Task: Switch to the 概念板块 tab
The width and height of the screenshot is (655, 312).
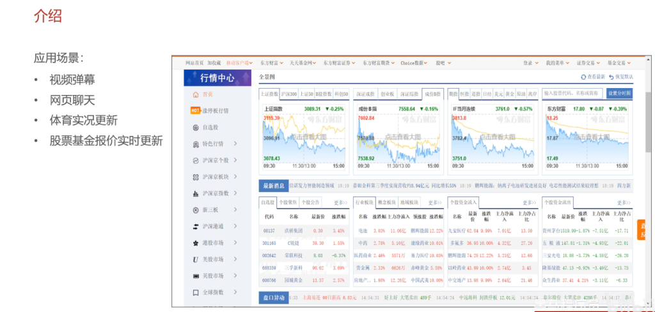Action: click(388, 202)
